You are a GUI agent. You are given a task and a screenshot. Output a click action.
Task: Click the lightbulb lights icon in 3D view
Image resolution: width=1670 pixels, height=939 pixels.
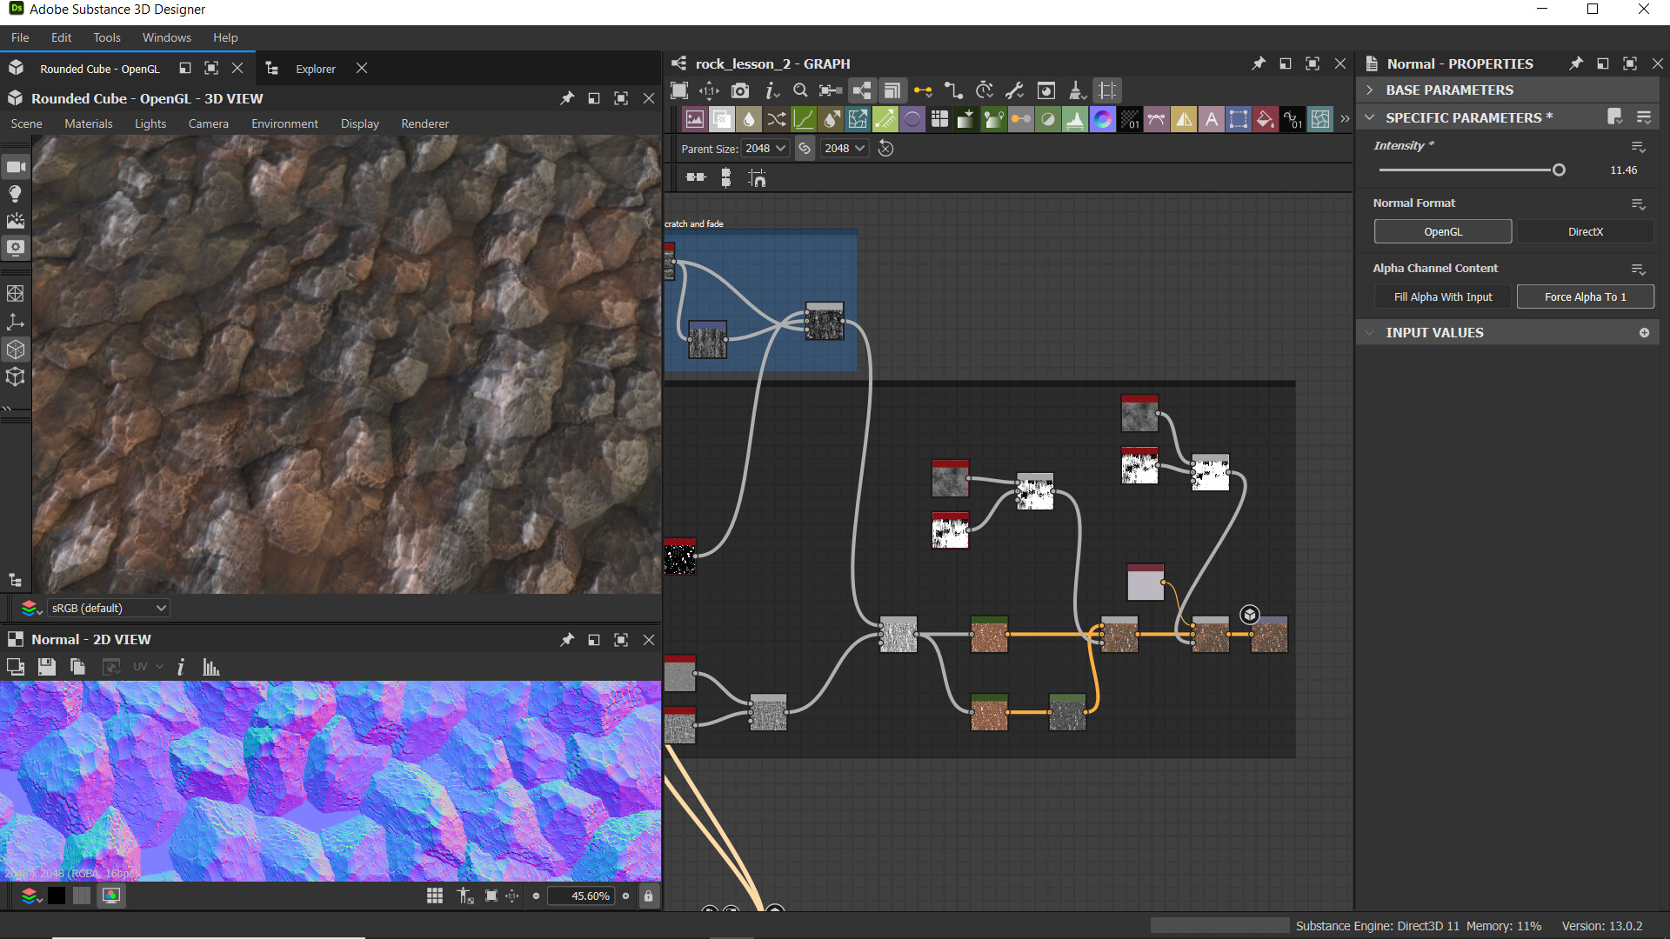[16, 193]
